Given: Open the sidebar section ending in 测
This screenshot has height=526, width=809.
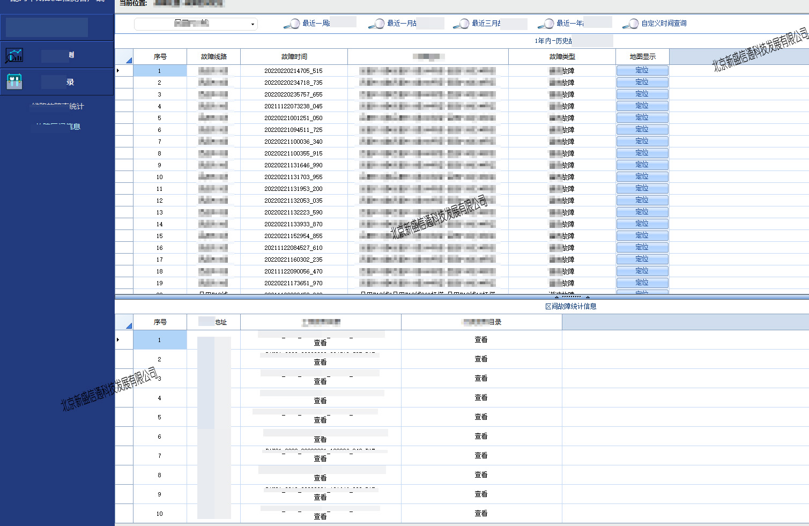Looking at the screenshot, I should click(57, 55).
